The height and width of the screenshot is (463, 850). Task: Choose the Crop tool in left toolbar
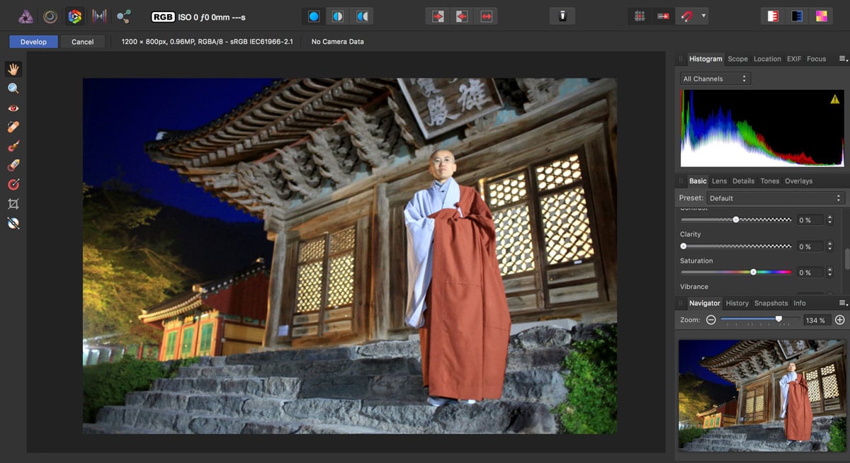coord(13,204)
